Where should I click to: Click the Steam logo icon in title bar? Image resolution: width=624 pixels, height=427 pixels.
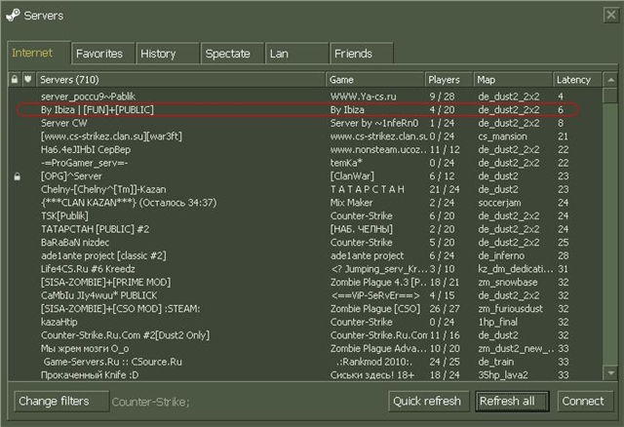pyautogui.click(x=13, y=16)
